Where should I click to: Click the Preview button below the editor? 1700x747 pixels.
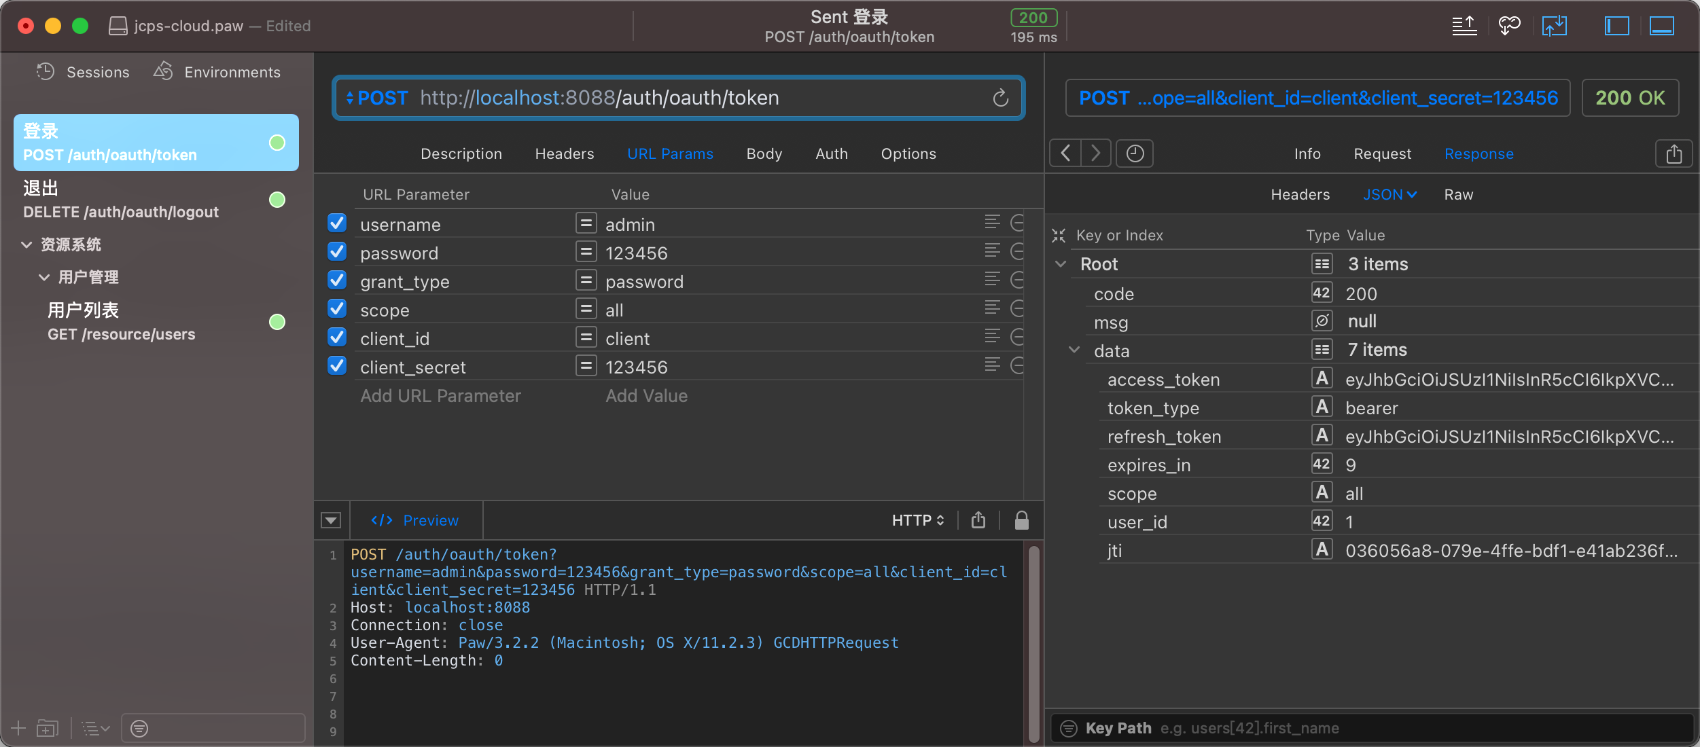coord(414,520)
